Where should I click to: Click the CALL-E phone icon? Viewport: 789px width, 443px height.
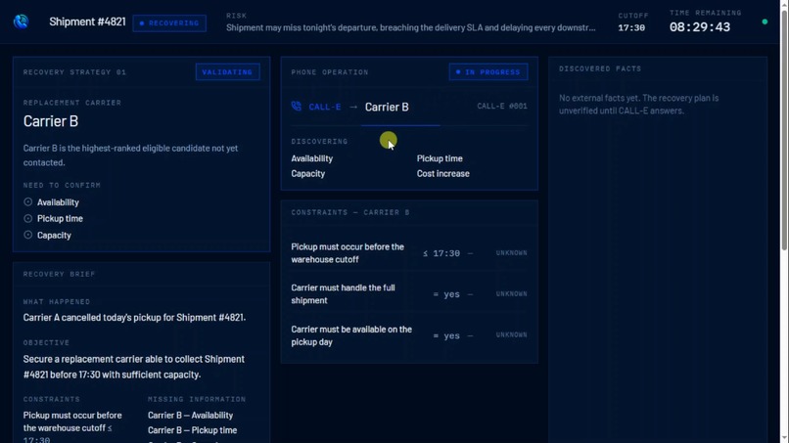[x=297, y=106]
